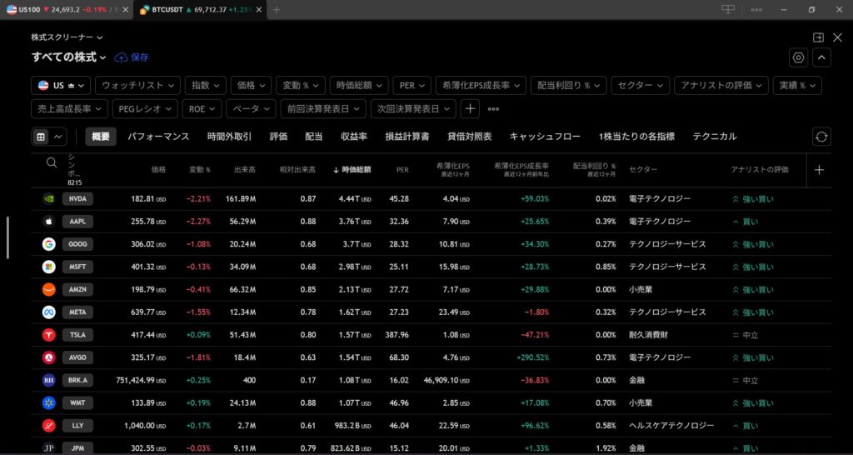Click the search magnifier in symbol column
Image resolution: width=853 pixels, height=455 pixels.
52,163
